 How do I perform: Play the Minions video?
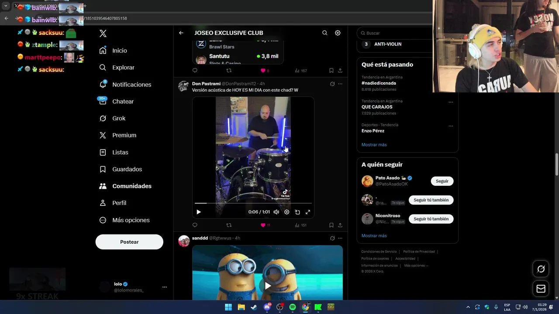pos(267,286)
